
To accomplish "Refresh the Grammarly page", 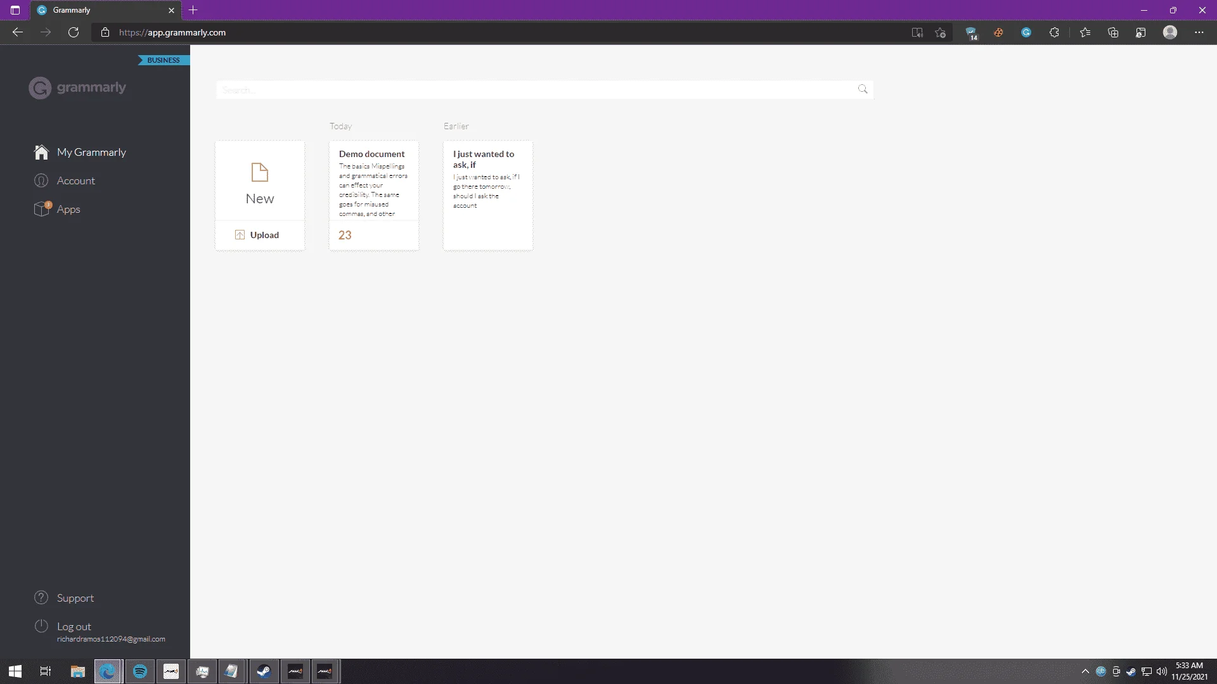I will (x=74, y=32).
